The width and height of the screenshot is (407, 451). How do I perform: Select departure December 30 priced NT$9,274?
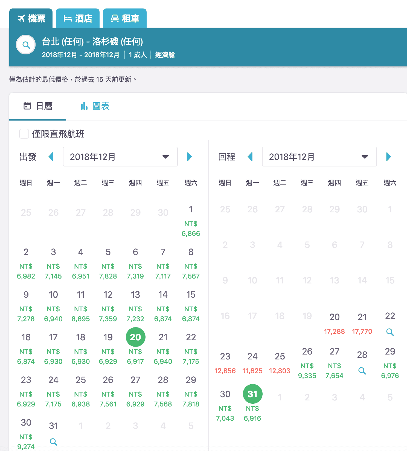point(26,434)
